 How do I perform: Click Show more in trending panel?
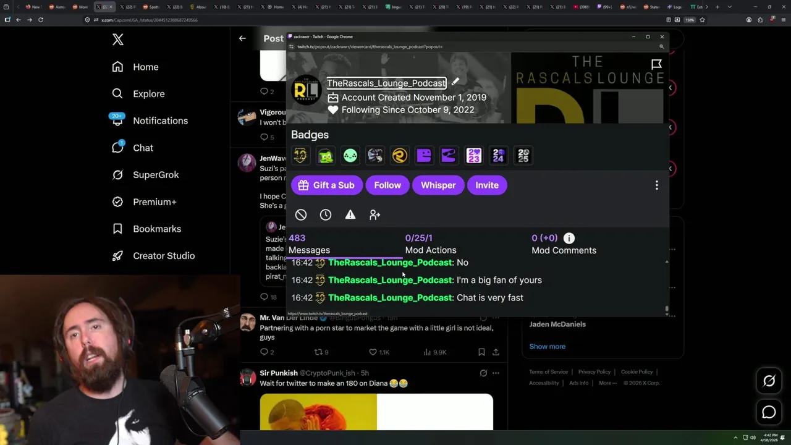click(x=547, y=346)
